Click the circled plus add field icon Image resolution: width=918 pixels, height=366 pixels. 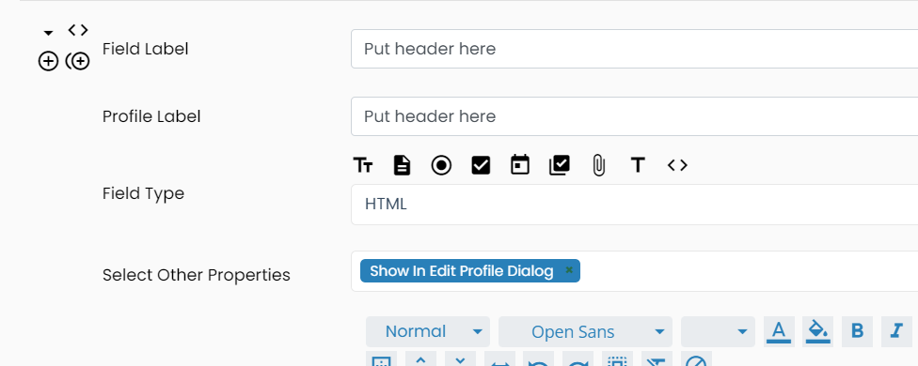coord(48,61)
